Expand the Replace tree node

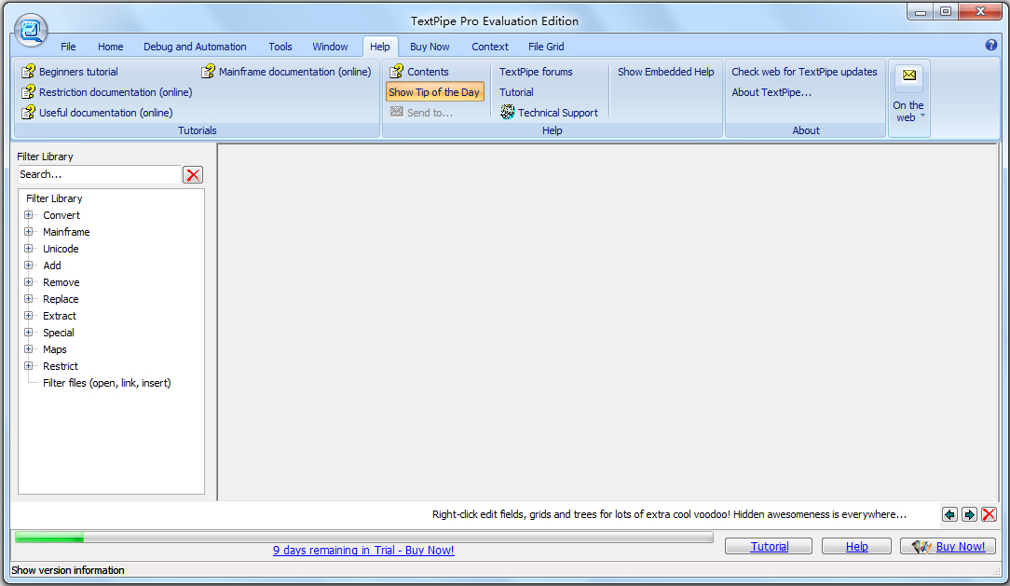click(28, 299)
